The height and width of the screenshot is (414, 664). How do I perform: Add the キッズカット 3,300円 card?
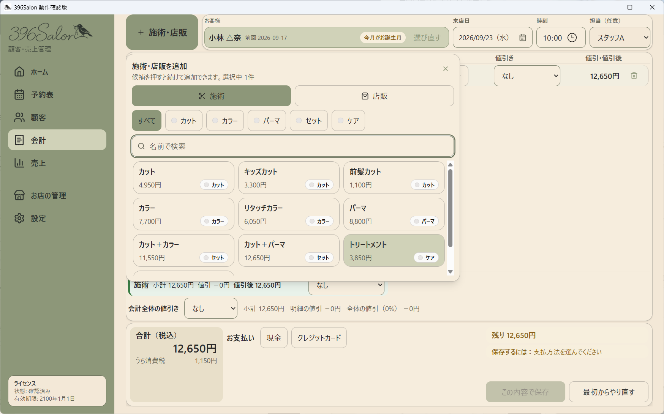click(289, 178)
